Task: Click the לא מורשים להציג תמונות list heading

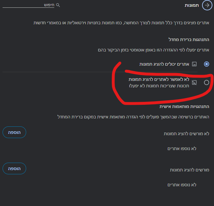Action: [x=187, y=133]
